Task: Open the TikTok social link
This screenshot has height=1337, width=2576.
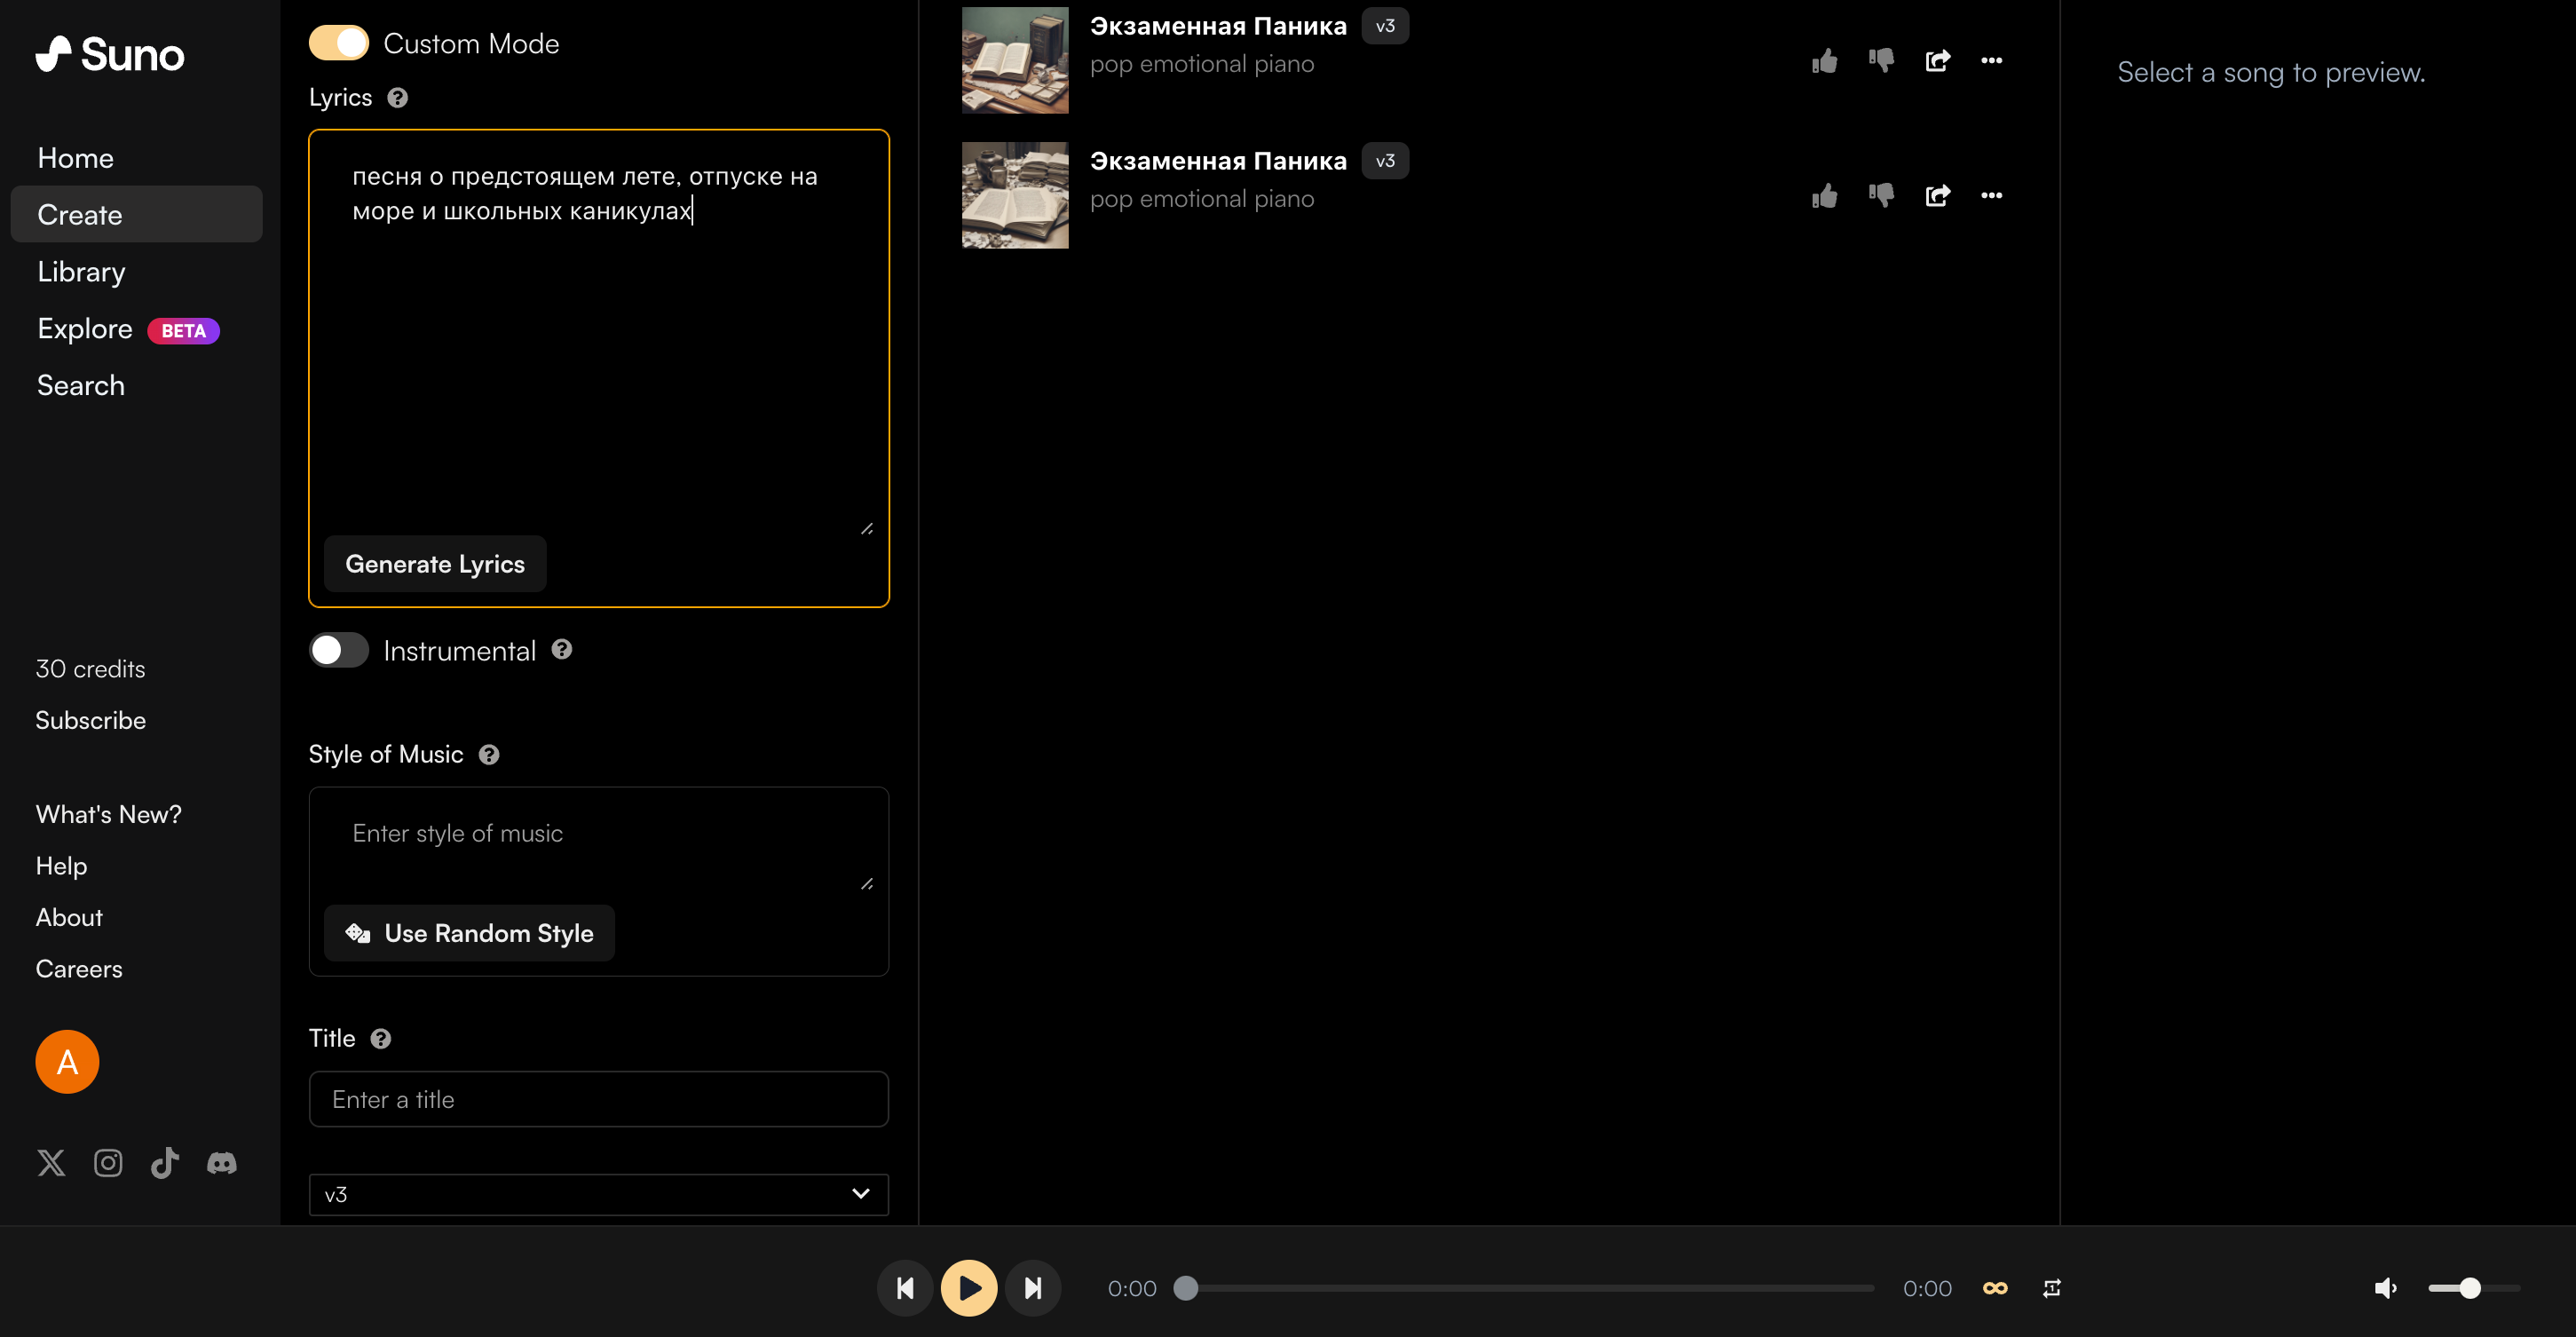Action: tap(165, 1163)
